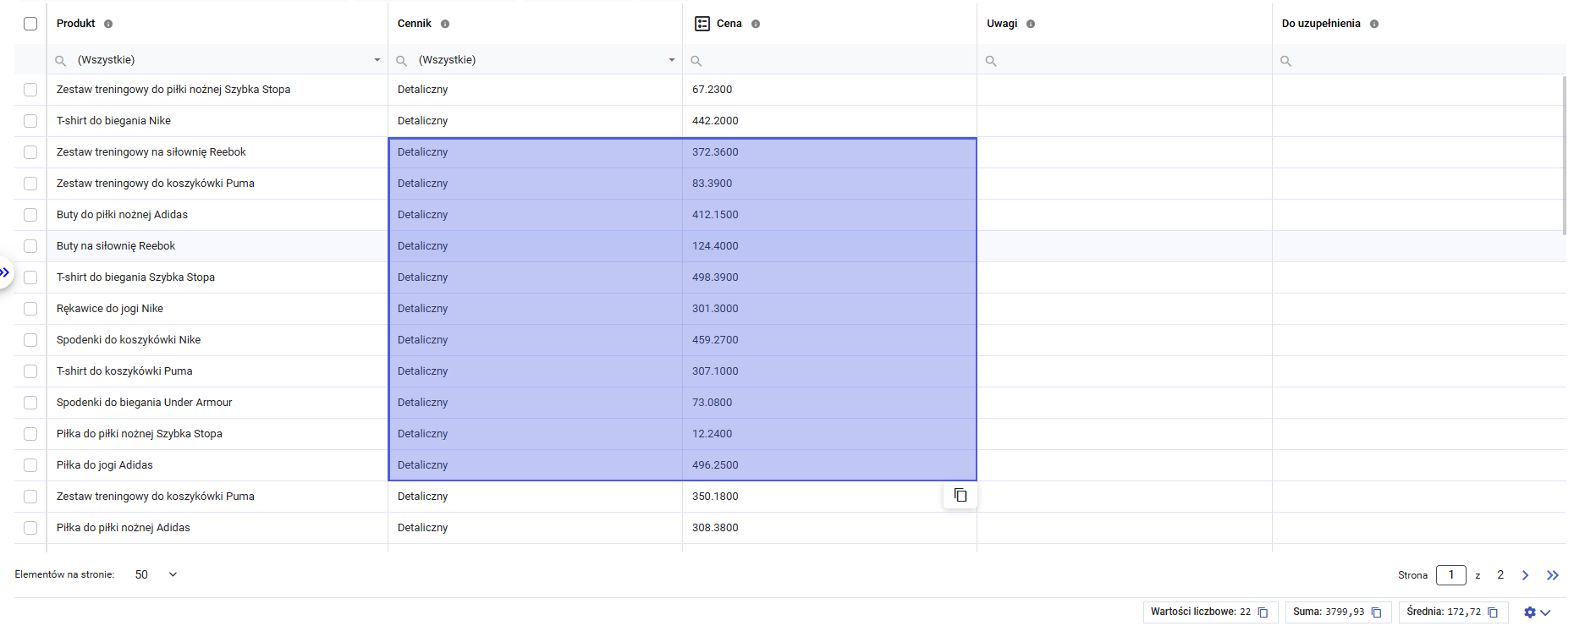1574x626 pixels.
Task: Click the info icon next to Do uzupełnienia
Action: (x=1374, y=24)
